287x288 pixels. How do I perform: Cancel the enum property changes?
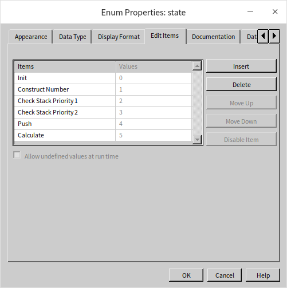pyautogui.click(x=225, y=275)
